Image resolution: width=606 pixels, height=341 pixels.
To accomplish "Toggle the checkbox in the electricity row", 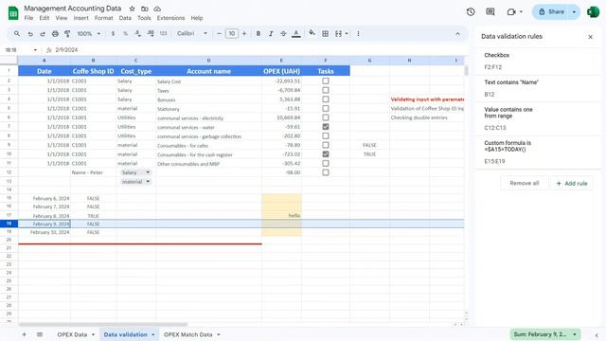I will tap(326, 117).
